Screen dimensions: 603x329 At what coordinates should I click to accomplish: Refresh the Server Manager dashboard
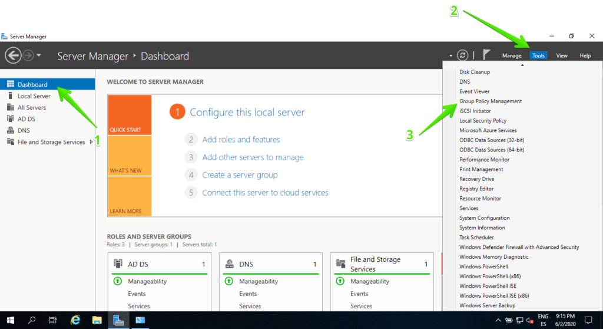[x=462, y=55]
